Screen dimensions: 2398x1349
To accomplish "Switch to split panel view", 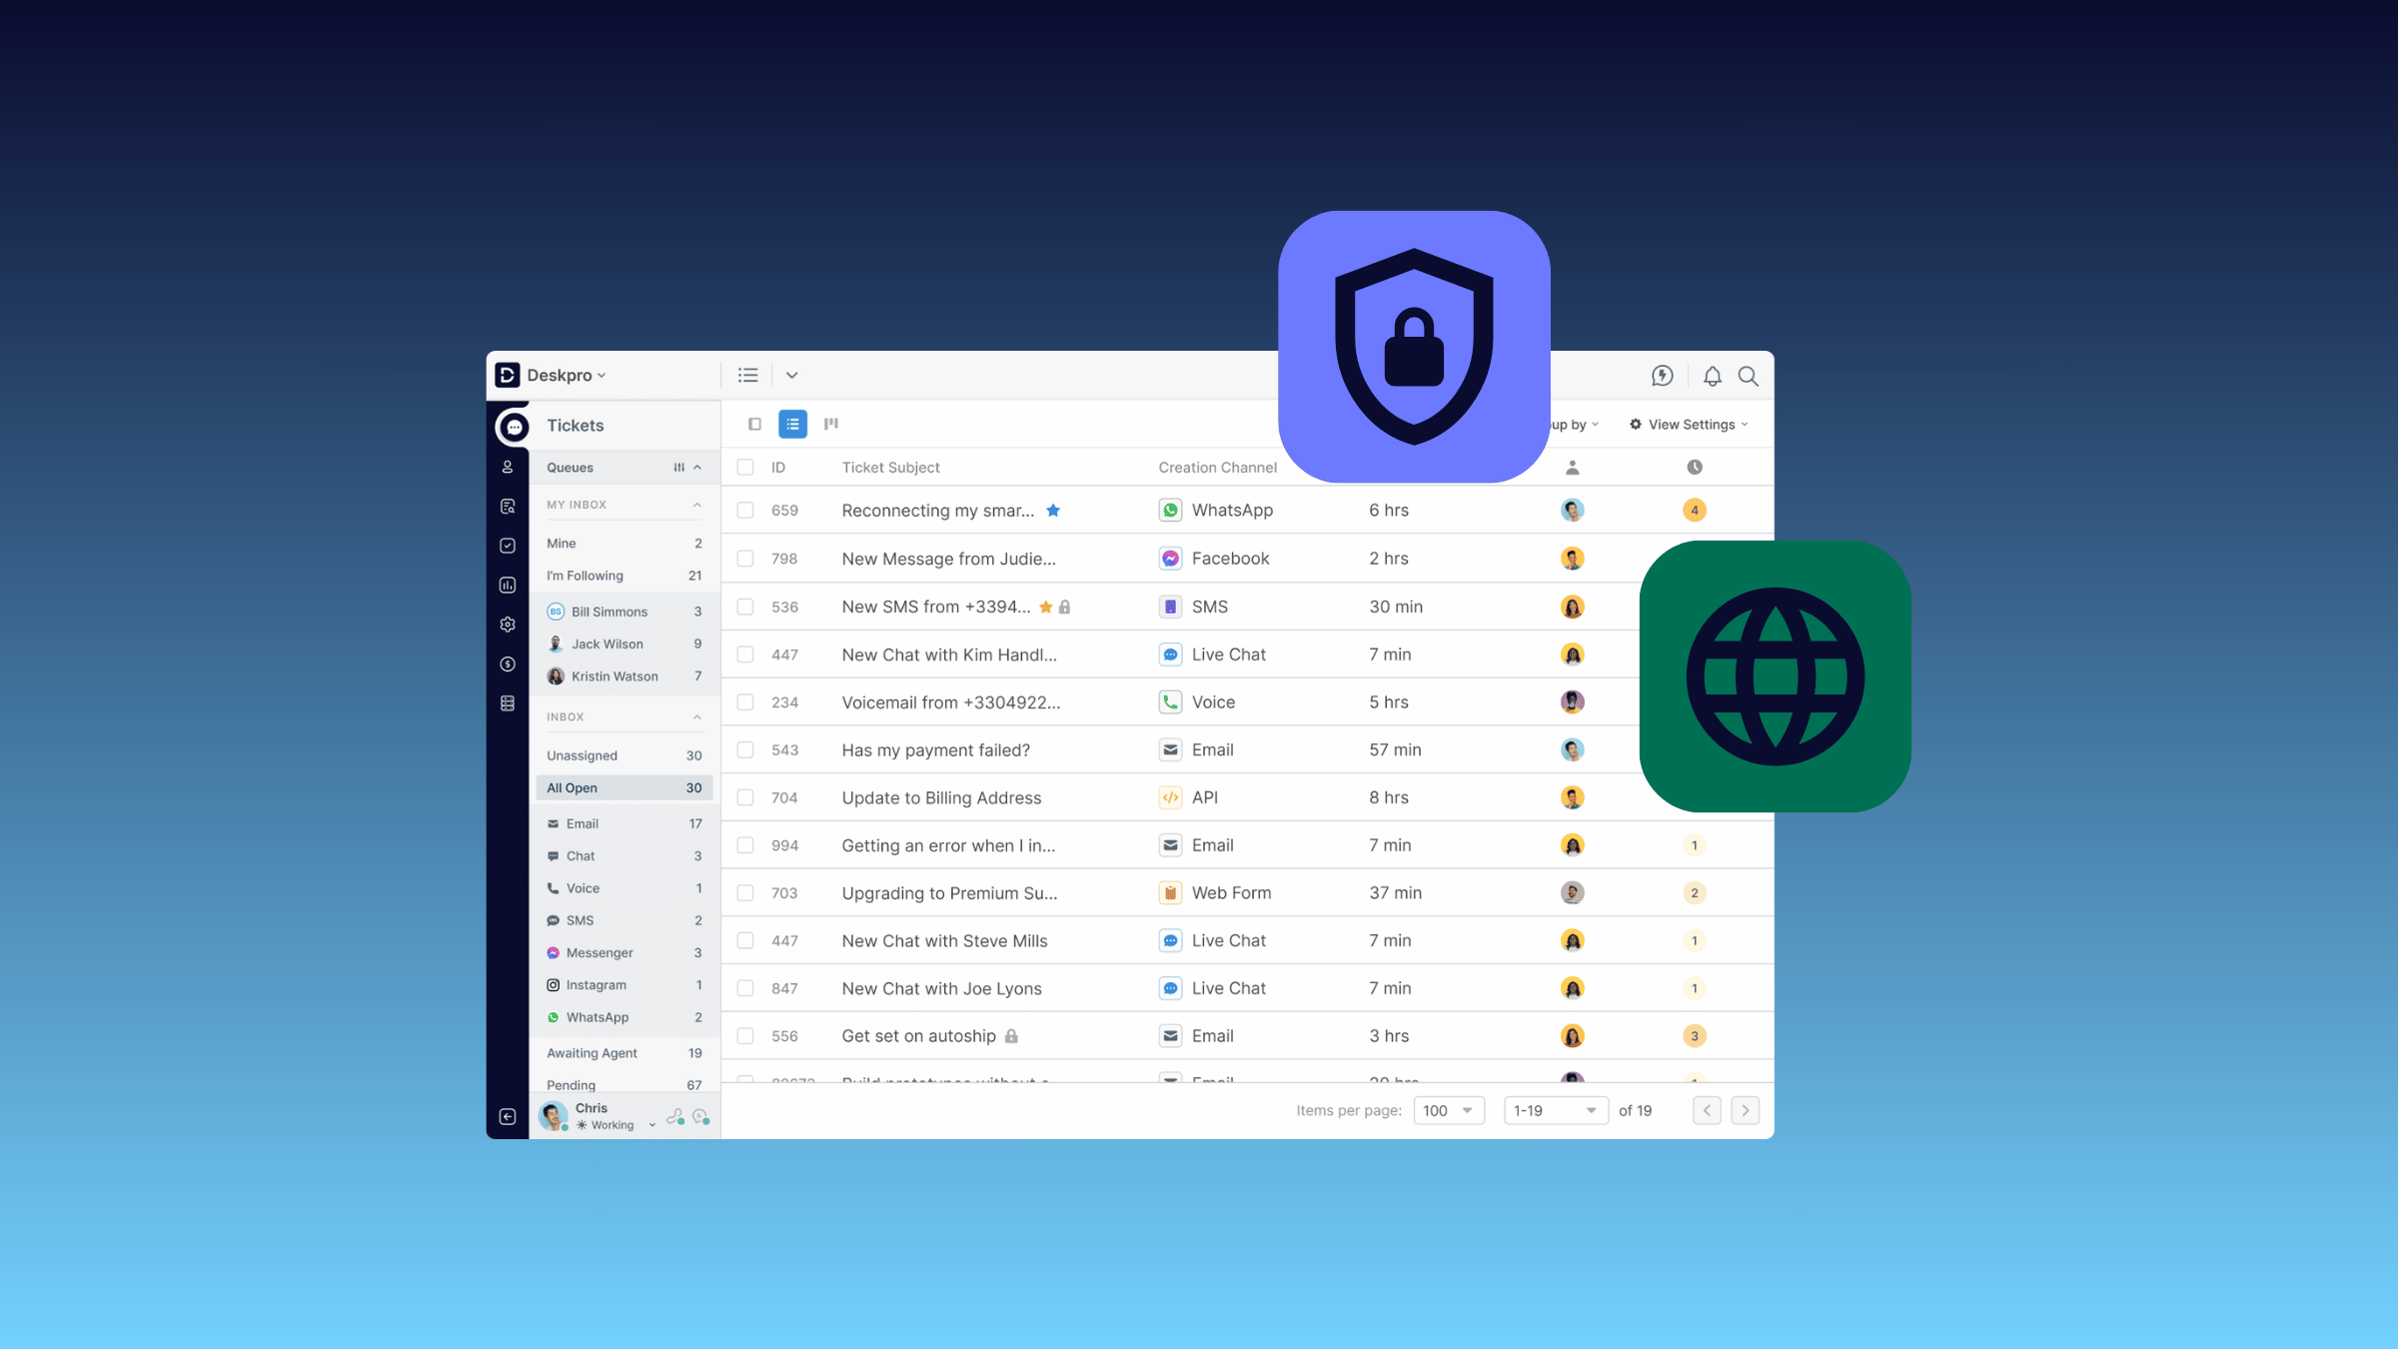I will pos(755,424).
